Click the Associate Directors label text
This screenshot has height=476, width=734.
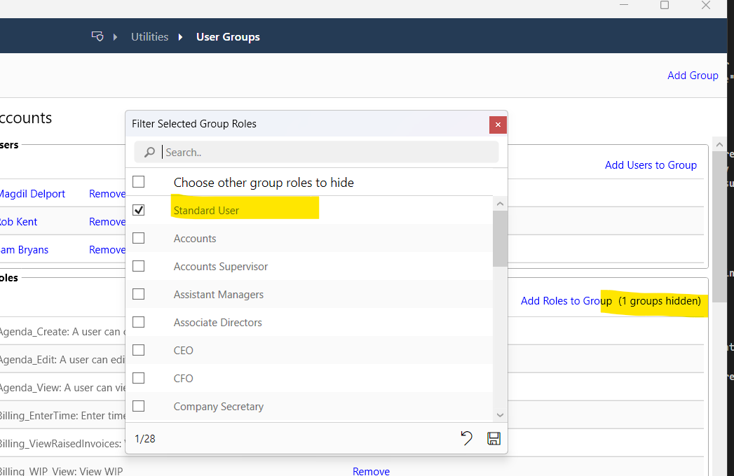tap(217, 323)
